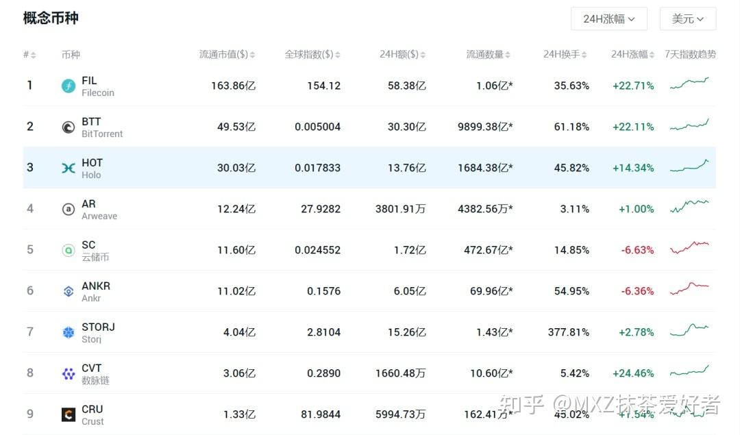The height and width of the screenshot is (435, 740).
Task: Click CVT 24H volume 1660.48万
Action: (400, 373)
